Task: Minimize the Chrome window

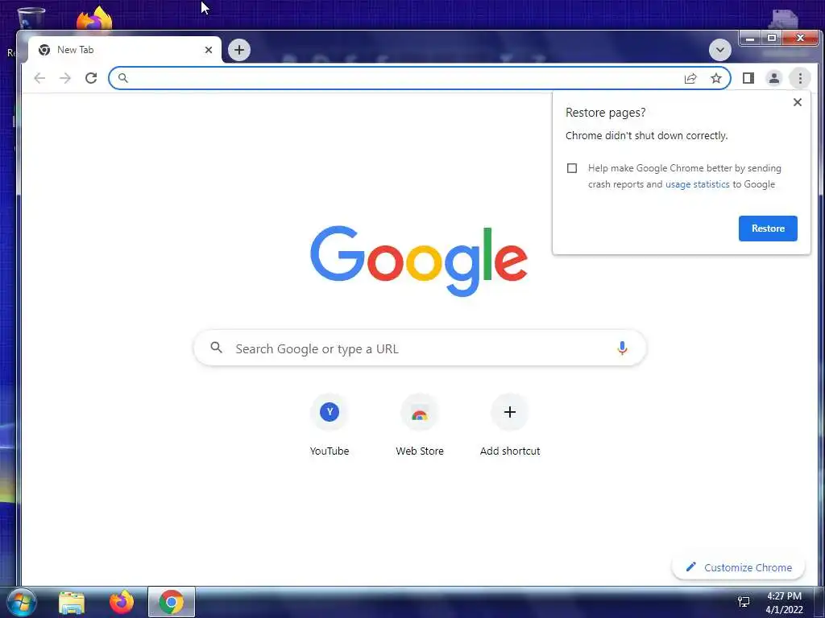Action: point(750,38)
